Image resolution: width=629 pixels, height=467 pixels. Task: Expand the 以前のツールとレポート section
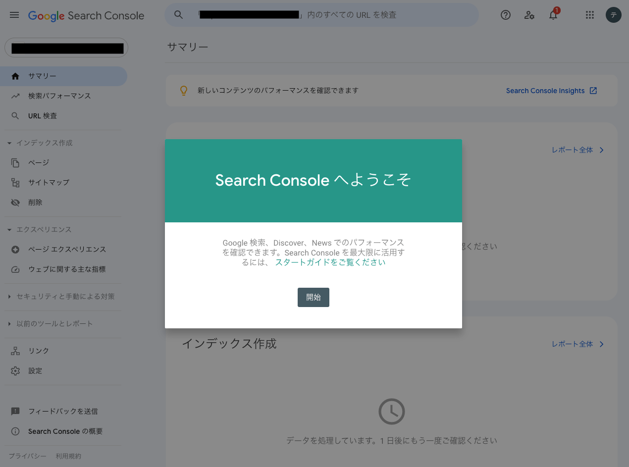pos(9,324)
